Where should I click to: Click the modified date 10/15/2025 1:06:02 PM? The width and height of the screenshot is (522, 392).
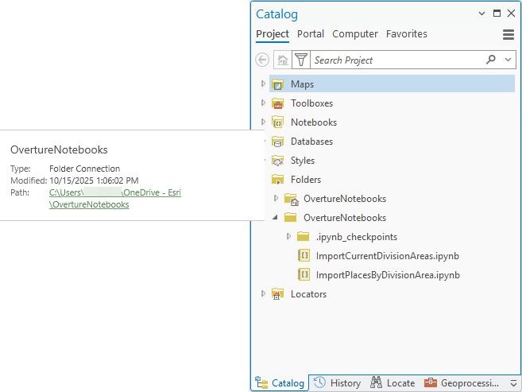coord(94,180)
